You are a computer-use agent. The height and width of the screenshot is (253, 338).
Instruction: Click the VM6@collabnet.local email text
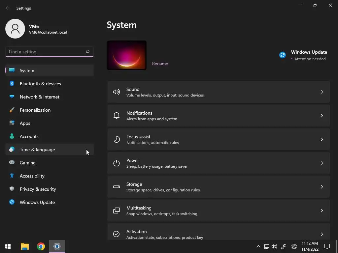click(x=48, y=32)
